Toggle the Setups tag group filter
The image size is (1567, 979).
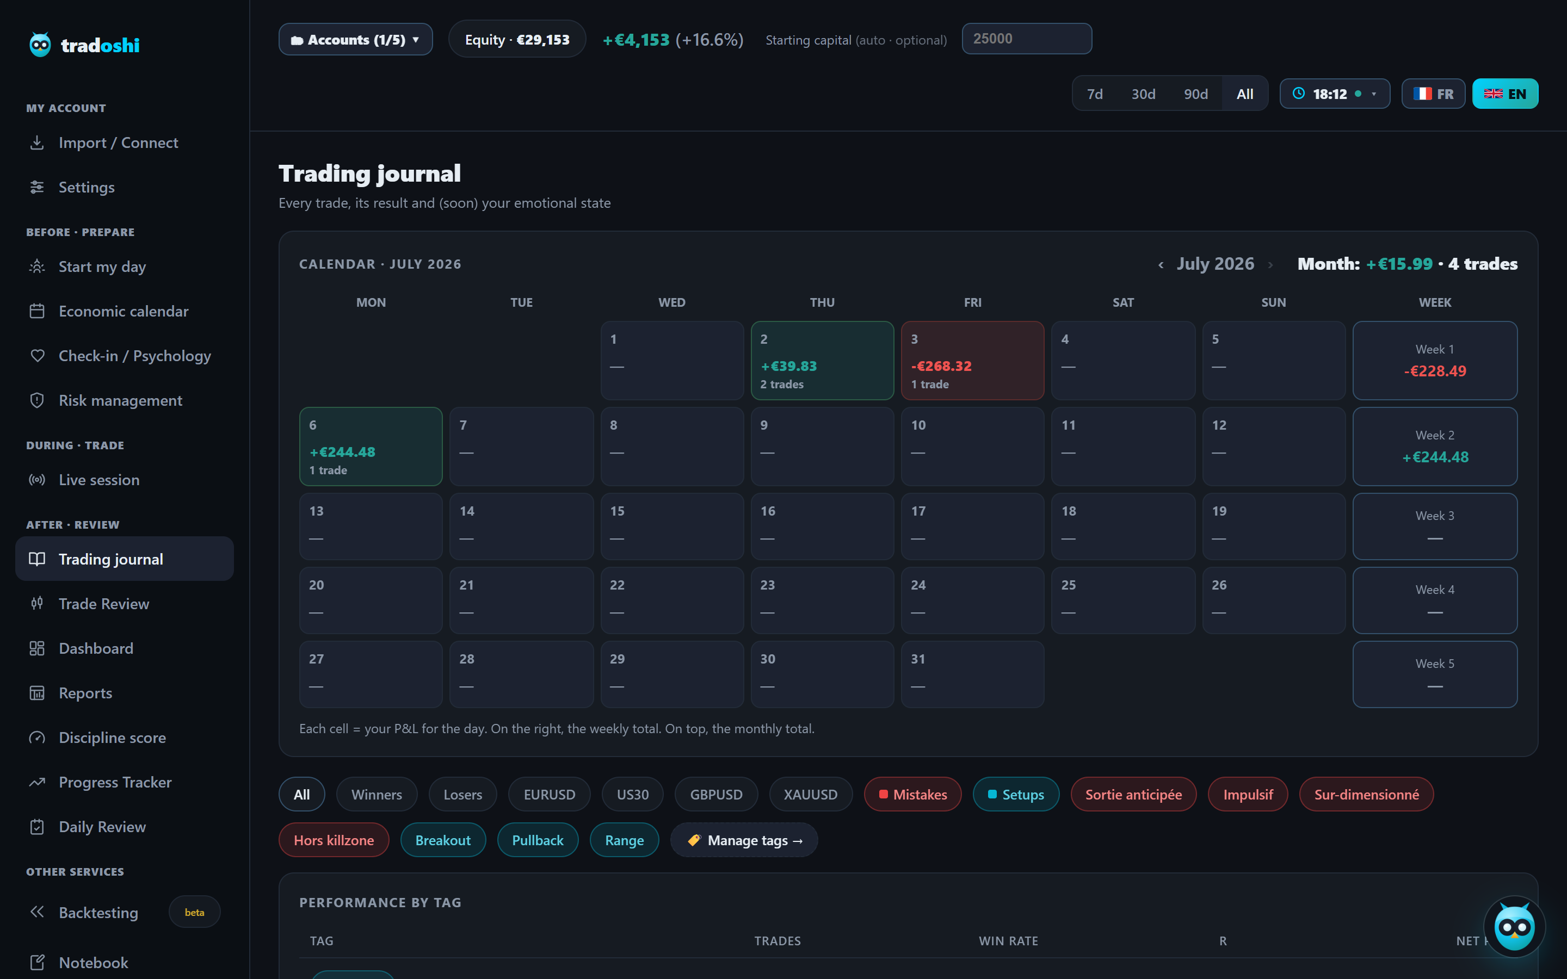[1016, 794]
